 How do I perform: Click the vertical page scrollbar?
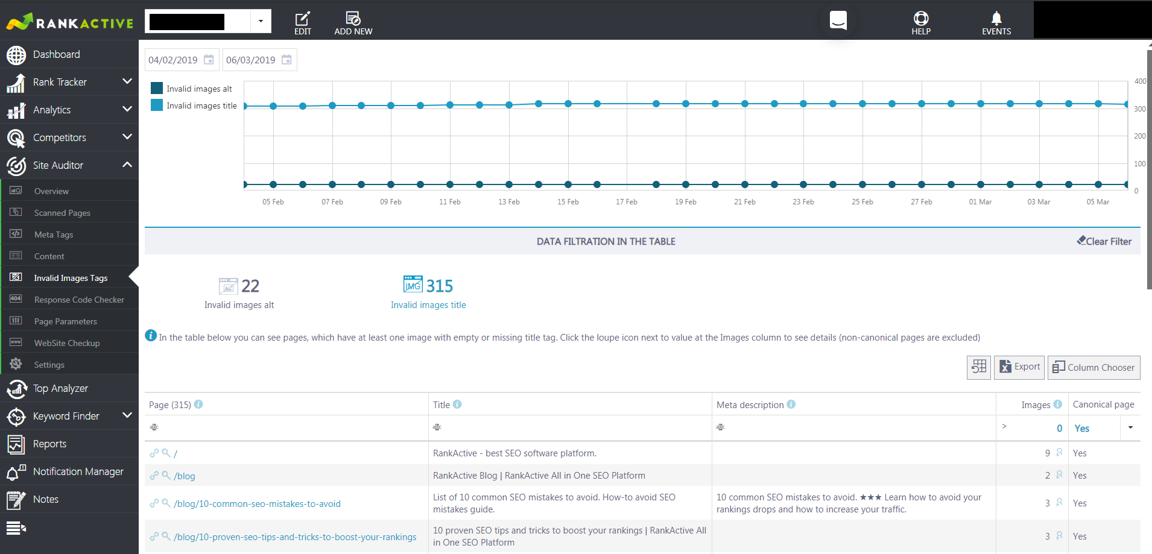pos(1149,169)
